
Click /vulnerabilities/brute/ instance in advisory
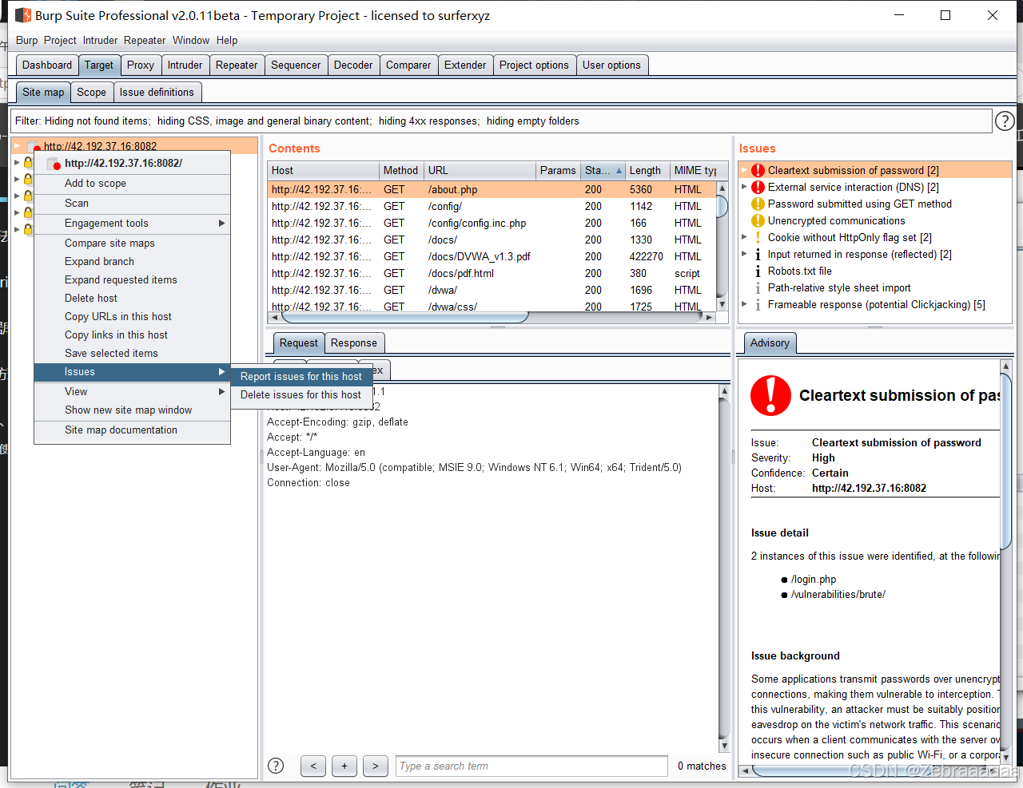[x=838, y=594]
